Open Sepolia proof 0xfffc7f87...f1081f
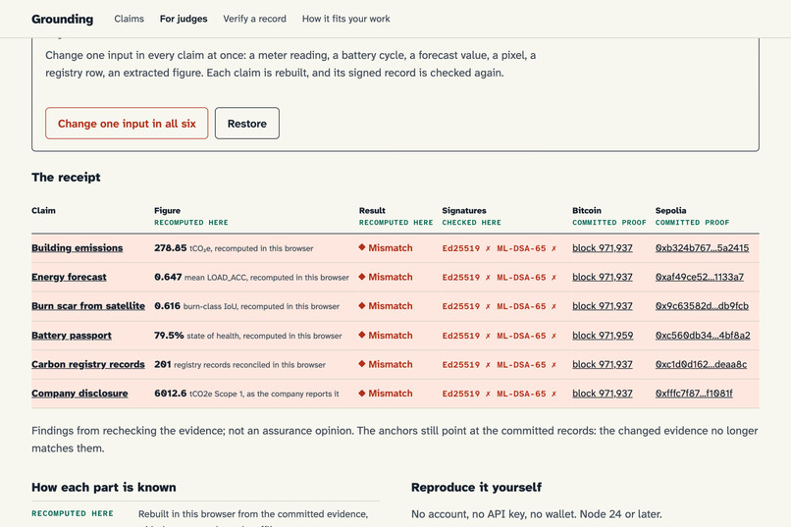The image size is (791, 527). tap(694, 393)
